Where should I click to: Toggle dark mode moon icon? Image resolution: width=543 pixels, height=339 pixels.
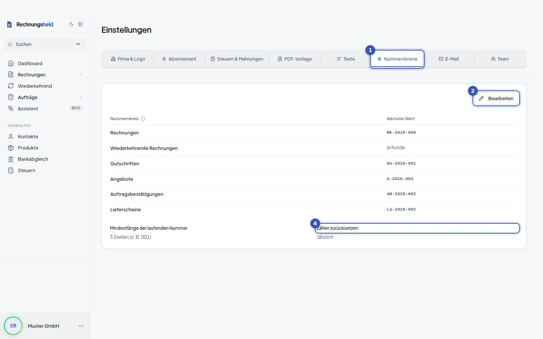(71, 24)
